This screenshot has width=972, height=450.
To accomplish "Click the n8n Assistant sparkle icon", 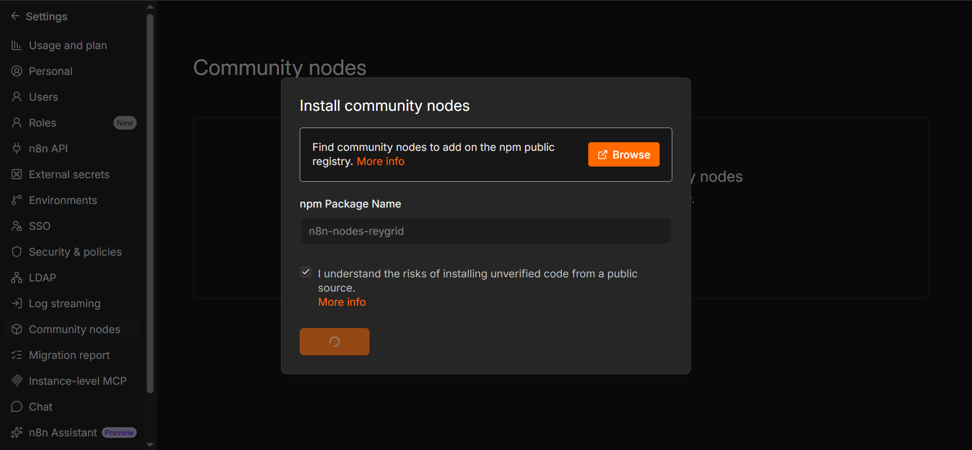I will pyautogui.click(x=17, y=433).
